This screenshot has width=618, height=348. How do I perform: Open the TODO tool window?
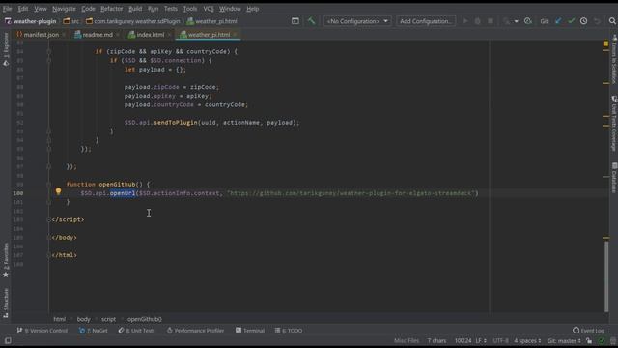[x=289, y=331]
